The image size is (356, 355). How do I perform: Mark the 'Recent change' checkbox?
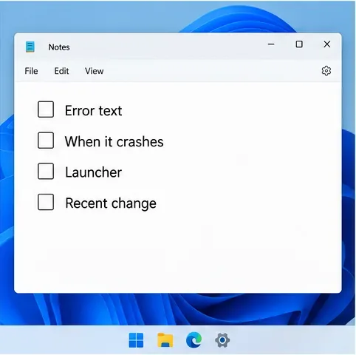point(46,202)
